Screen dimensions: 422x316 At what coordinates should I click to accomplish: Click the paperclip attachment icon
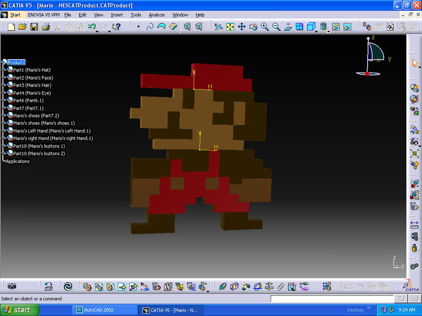281,287
